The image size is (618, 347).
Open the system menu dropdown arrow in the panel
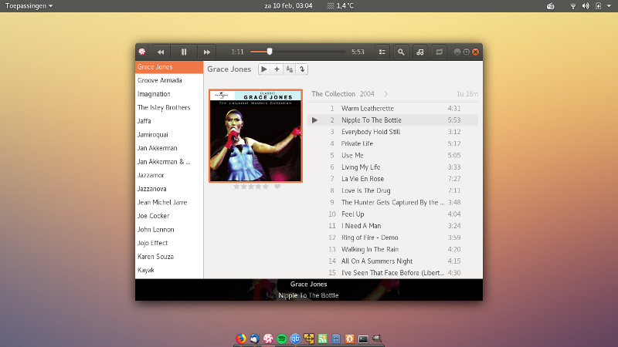(609, 6)
